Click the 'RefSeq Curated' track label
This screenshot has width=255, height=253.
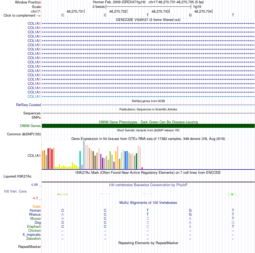[28, 105]
